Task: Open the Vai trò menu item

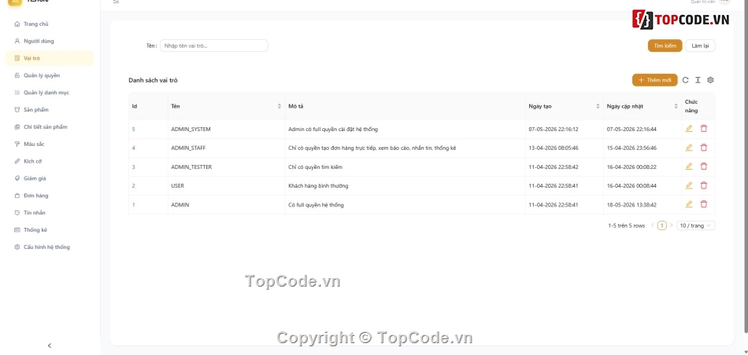Action: (50, 58)
